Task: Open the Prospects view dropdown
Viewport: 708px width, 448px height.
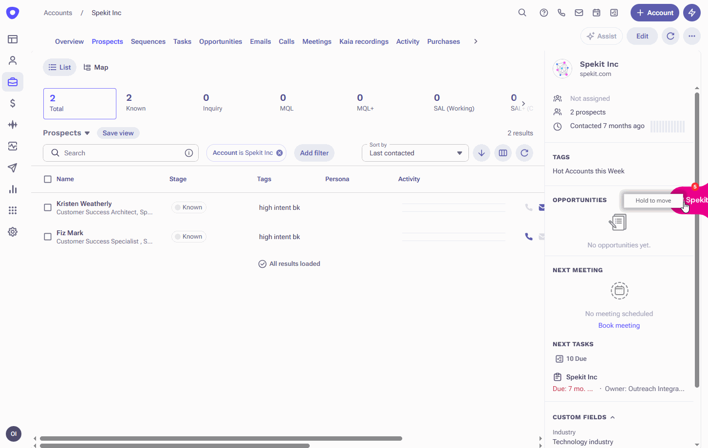Action: [66, 133]
